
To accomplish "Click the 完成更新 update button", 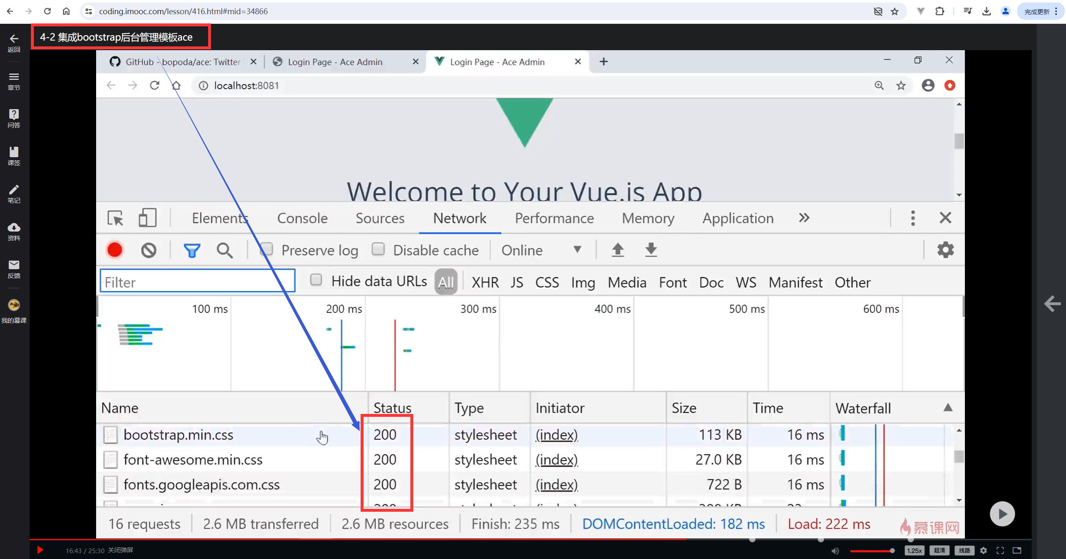I will point(1041,11).
